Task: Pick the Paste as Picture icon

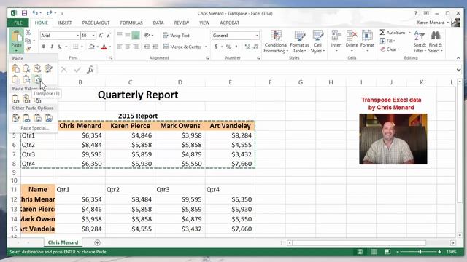Action: click(37, 118)
